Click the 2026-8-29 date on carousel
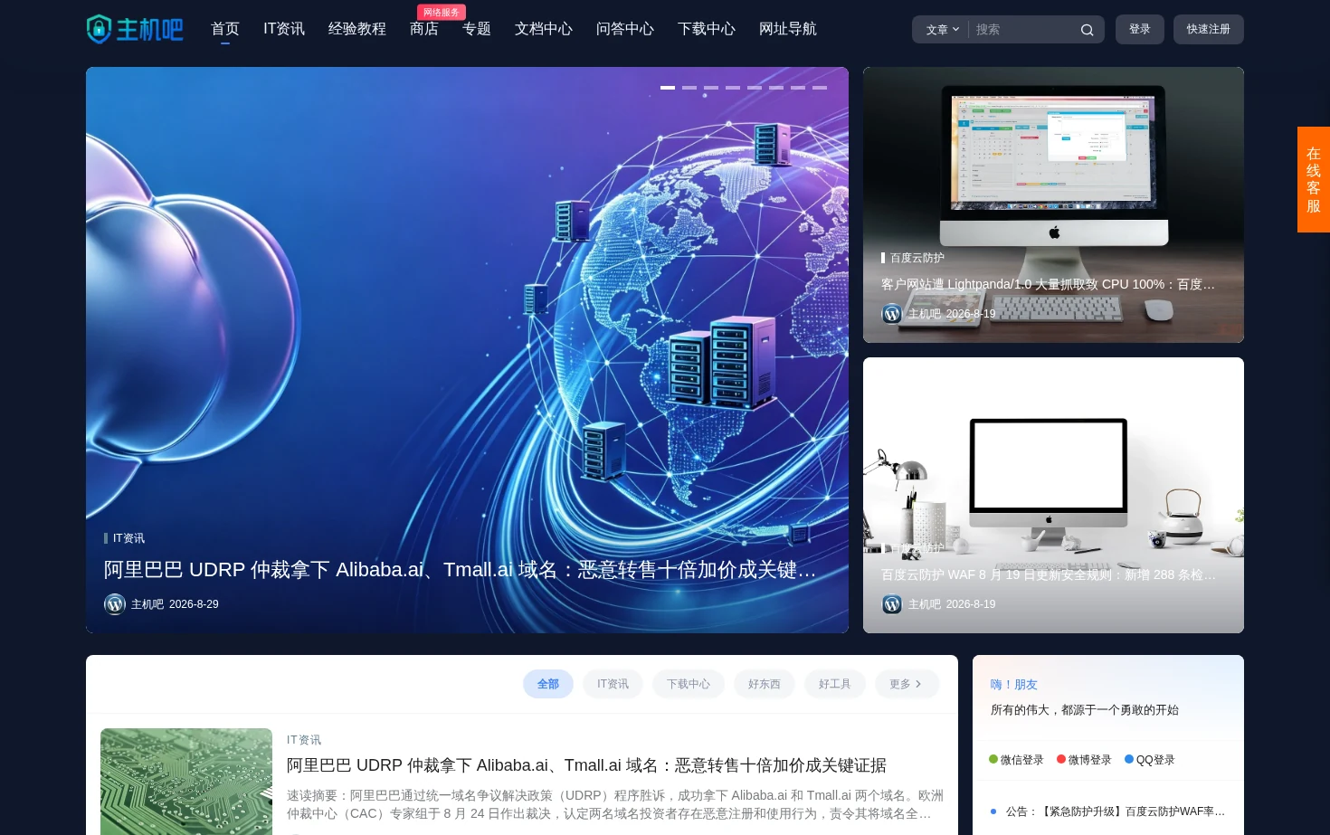Image resolution: width=1330 pixels, height=835 pixels. pos(194,604)
